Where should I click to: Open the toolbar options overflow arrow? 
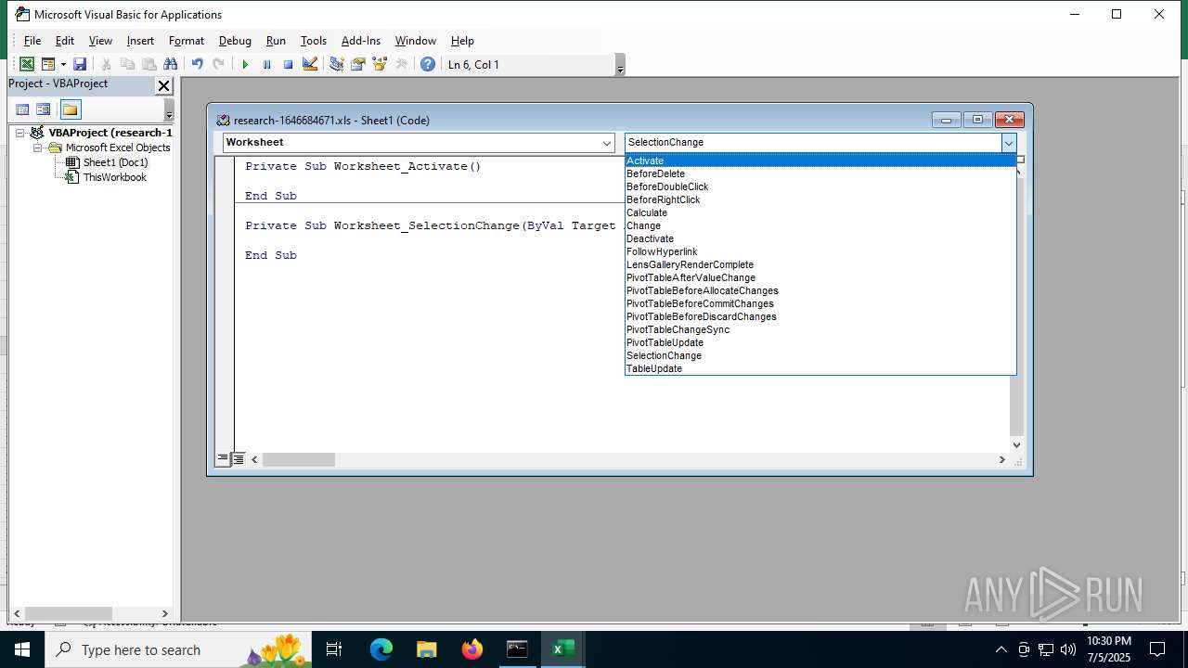click(620, 65)
